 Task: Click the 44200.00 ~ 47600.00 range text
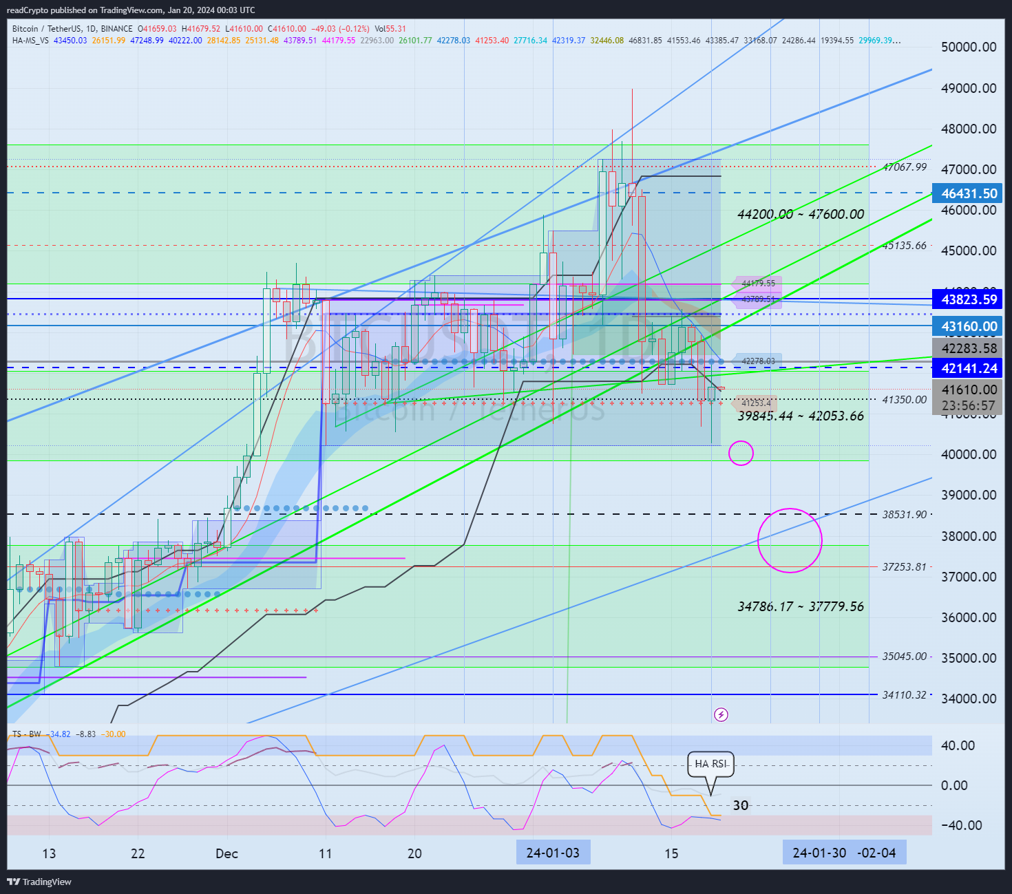coord(801,214)
